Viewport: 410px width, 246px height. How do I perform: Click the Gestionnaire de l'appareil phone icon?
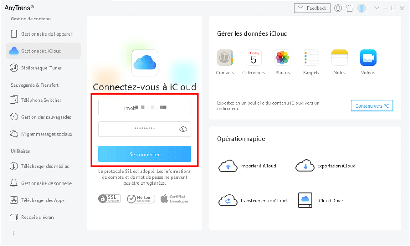click(13, 34)
